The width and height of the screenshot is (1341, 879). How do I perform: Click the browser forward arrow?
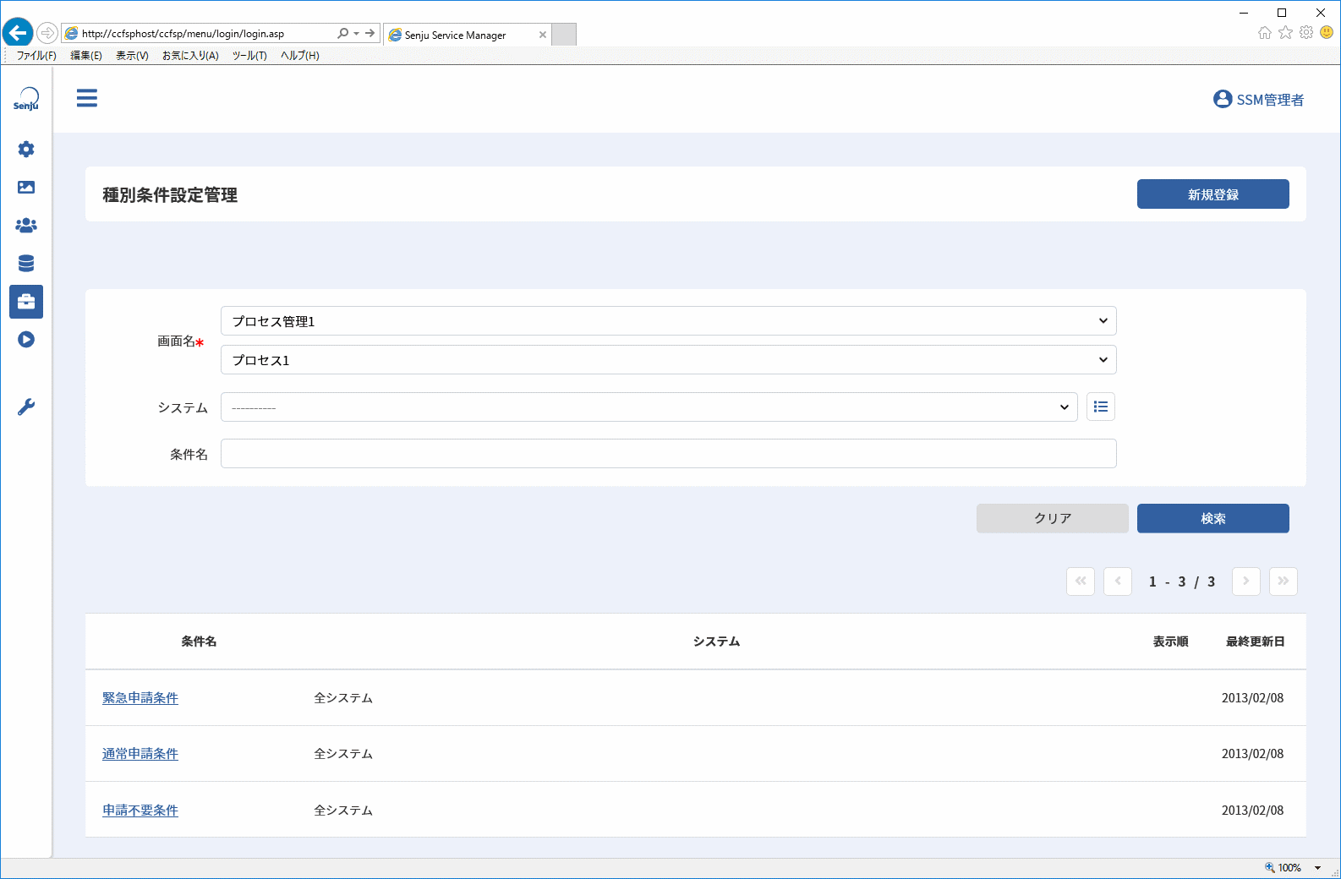47,34
